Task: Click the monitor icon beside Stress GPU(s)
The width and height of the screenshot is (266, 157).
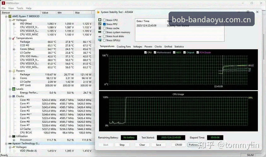Action: coord(100,40)
